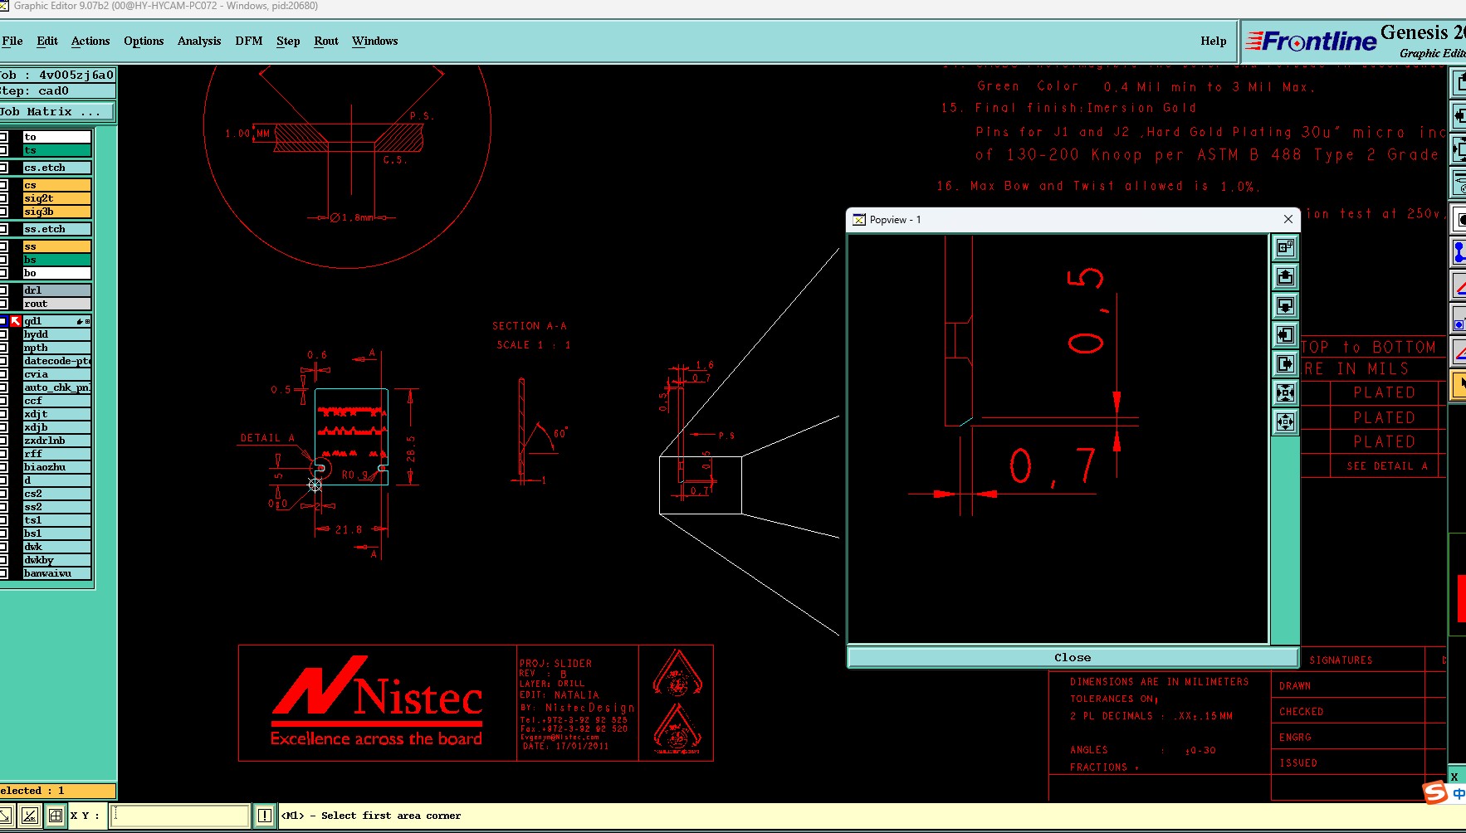
Task: Open the Options menu
Action: pyautogui.click(x=144, y=41)
